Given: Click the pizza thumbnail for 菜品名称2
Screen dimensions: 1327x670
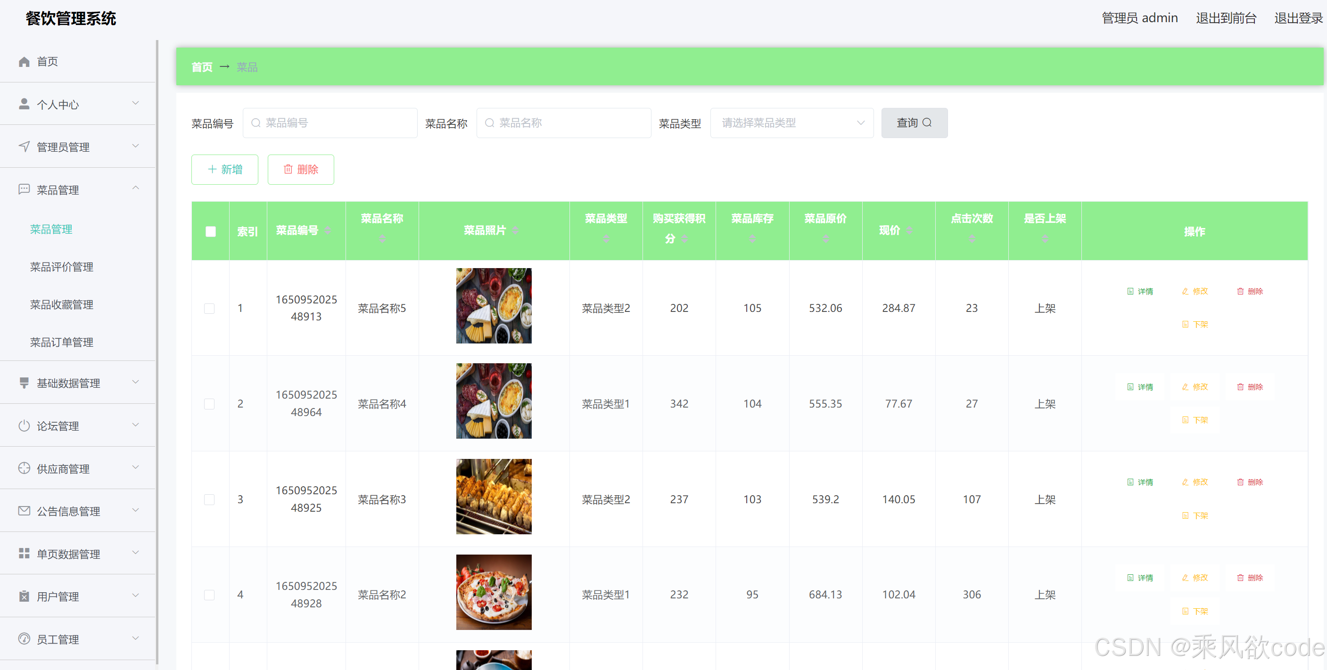Looking at the screenshot, I should coord(493,592).
